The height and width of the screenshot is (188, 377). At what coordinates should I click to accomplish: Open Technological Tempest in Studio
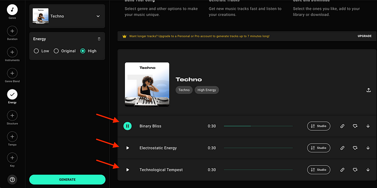318,170
